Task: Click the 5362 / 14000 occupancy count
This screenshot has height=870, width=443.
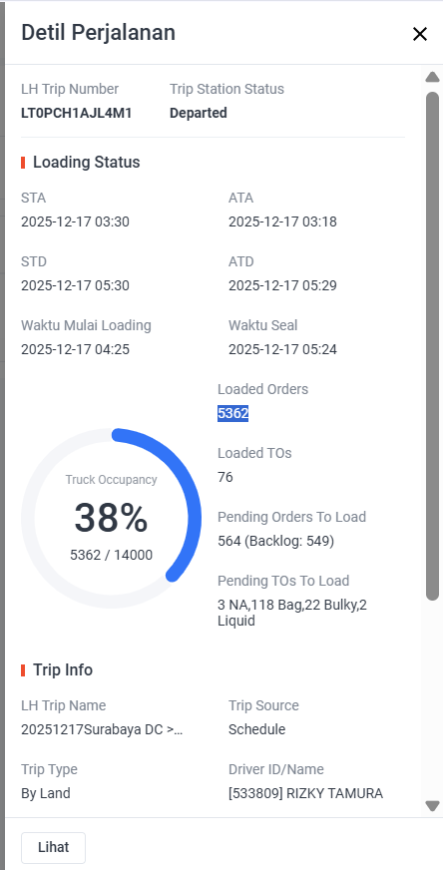Action: pyautogui.click(x=111, y=555)
